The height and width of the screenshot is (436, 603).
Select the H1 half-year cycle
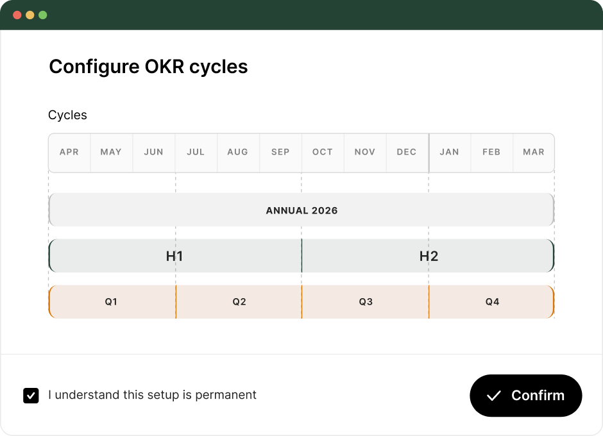click(x=175, y=256)
